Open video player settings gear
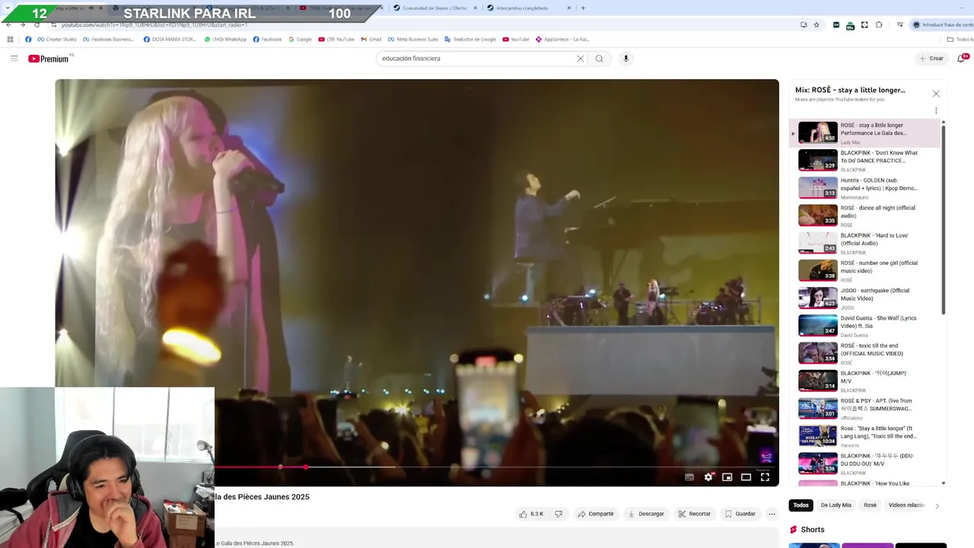974x548 pixels. pos(708,477)
